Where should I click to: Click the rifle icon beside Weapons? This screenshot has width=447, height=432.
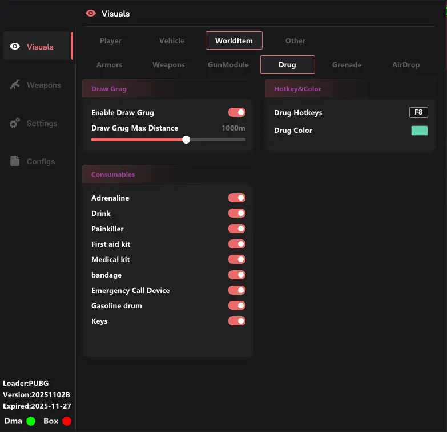point(15,85)
